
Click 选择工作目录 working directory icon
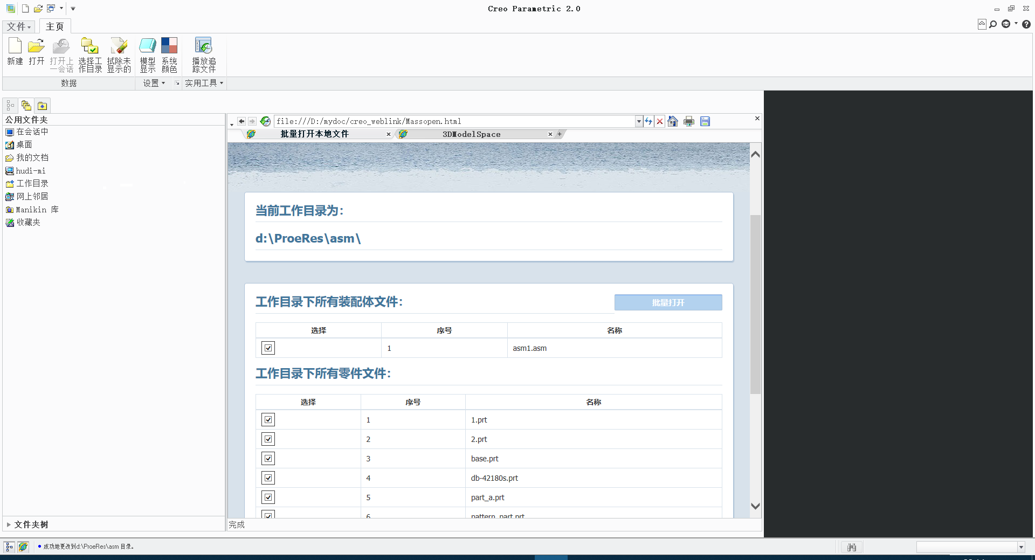(x=90, y=55)
